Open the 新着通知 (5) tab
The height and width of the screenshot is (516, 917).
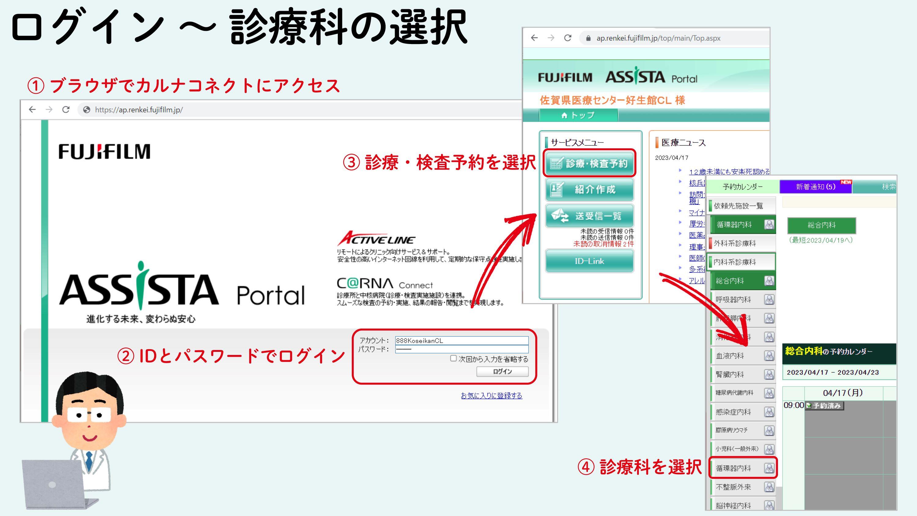click(x=816, y=186)
